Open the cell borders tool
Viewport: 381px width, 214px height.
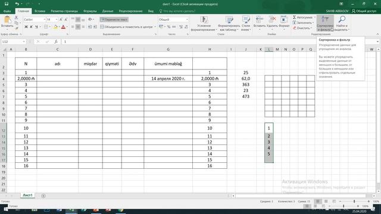(x=46, y=27)
